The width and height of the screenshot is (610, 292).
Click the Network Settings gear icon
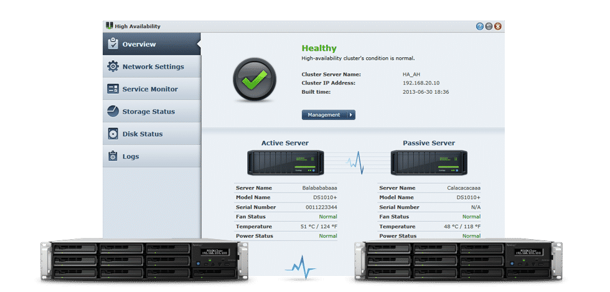pyautogui.click(x=113, y=66)
